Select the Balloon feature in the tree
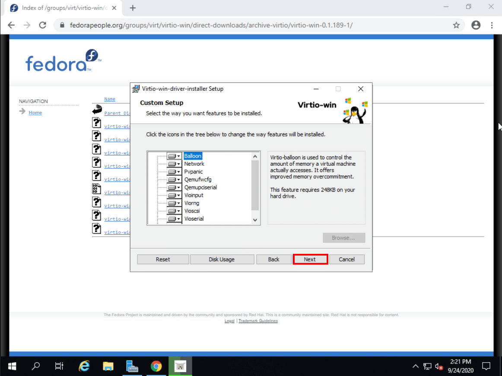This screenshot has height=376, width=502. click(193, 156)
